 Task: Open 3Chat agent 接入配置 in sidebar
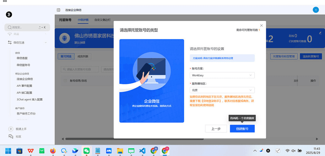tap(30, 100)
